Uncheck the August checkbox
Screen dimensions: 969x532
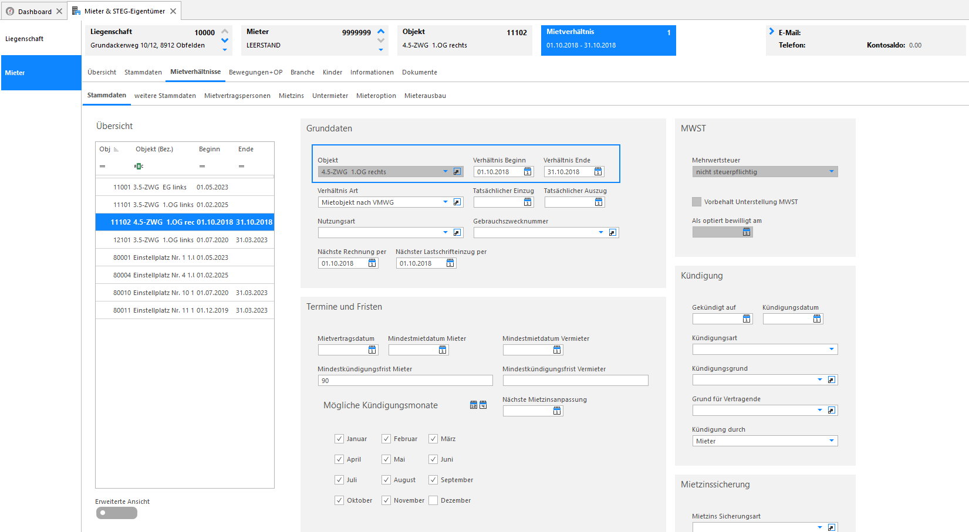point(386,480)
